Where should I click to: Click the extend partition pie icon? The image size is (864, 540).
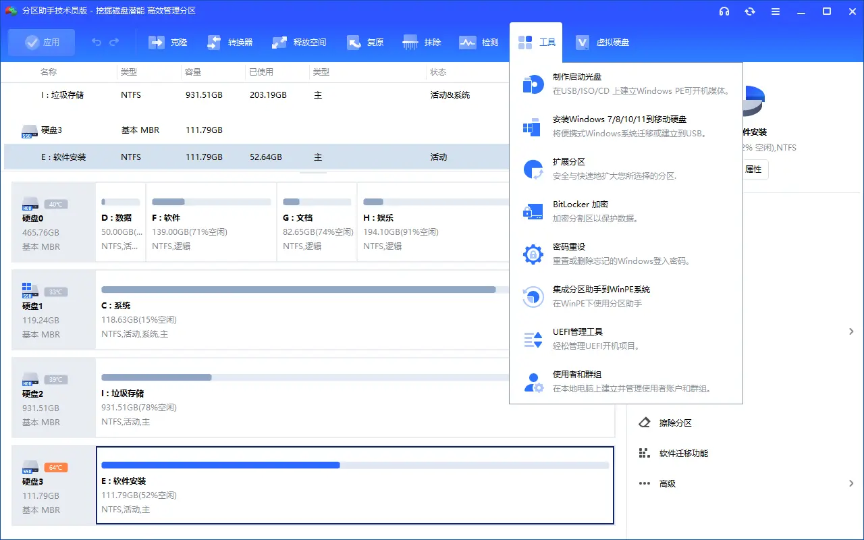click(x=533, y=169)
